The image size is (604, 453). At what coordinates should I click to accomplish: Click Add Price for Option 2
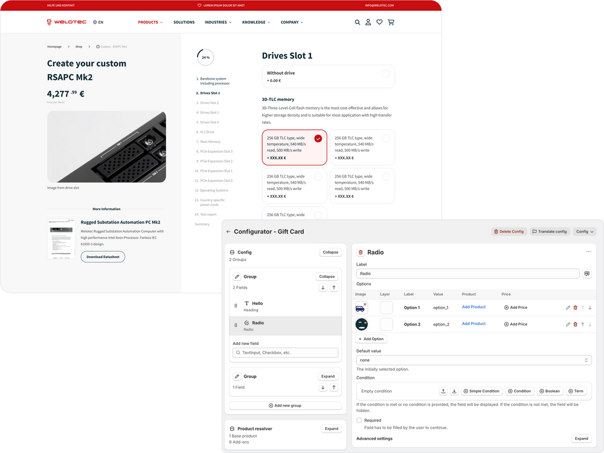515,324
